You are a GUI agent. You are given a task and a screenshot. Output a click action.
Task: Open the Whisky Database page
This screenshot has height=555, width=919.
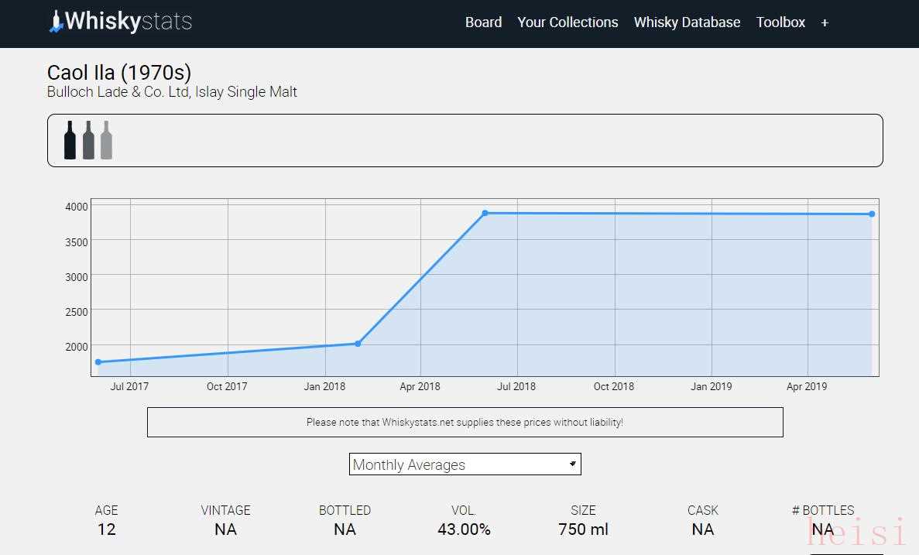(687, 22)
